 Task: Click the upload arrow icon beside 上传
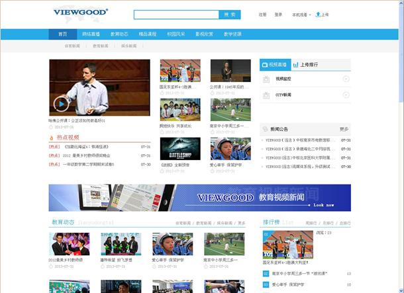pyautogui.click(x=318, y=15)
